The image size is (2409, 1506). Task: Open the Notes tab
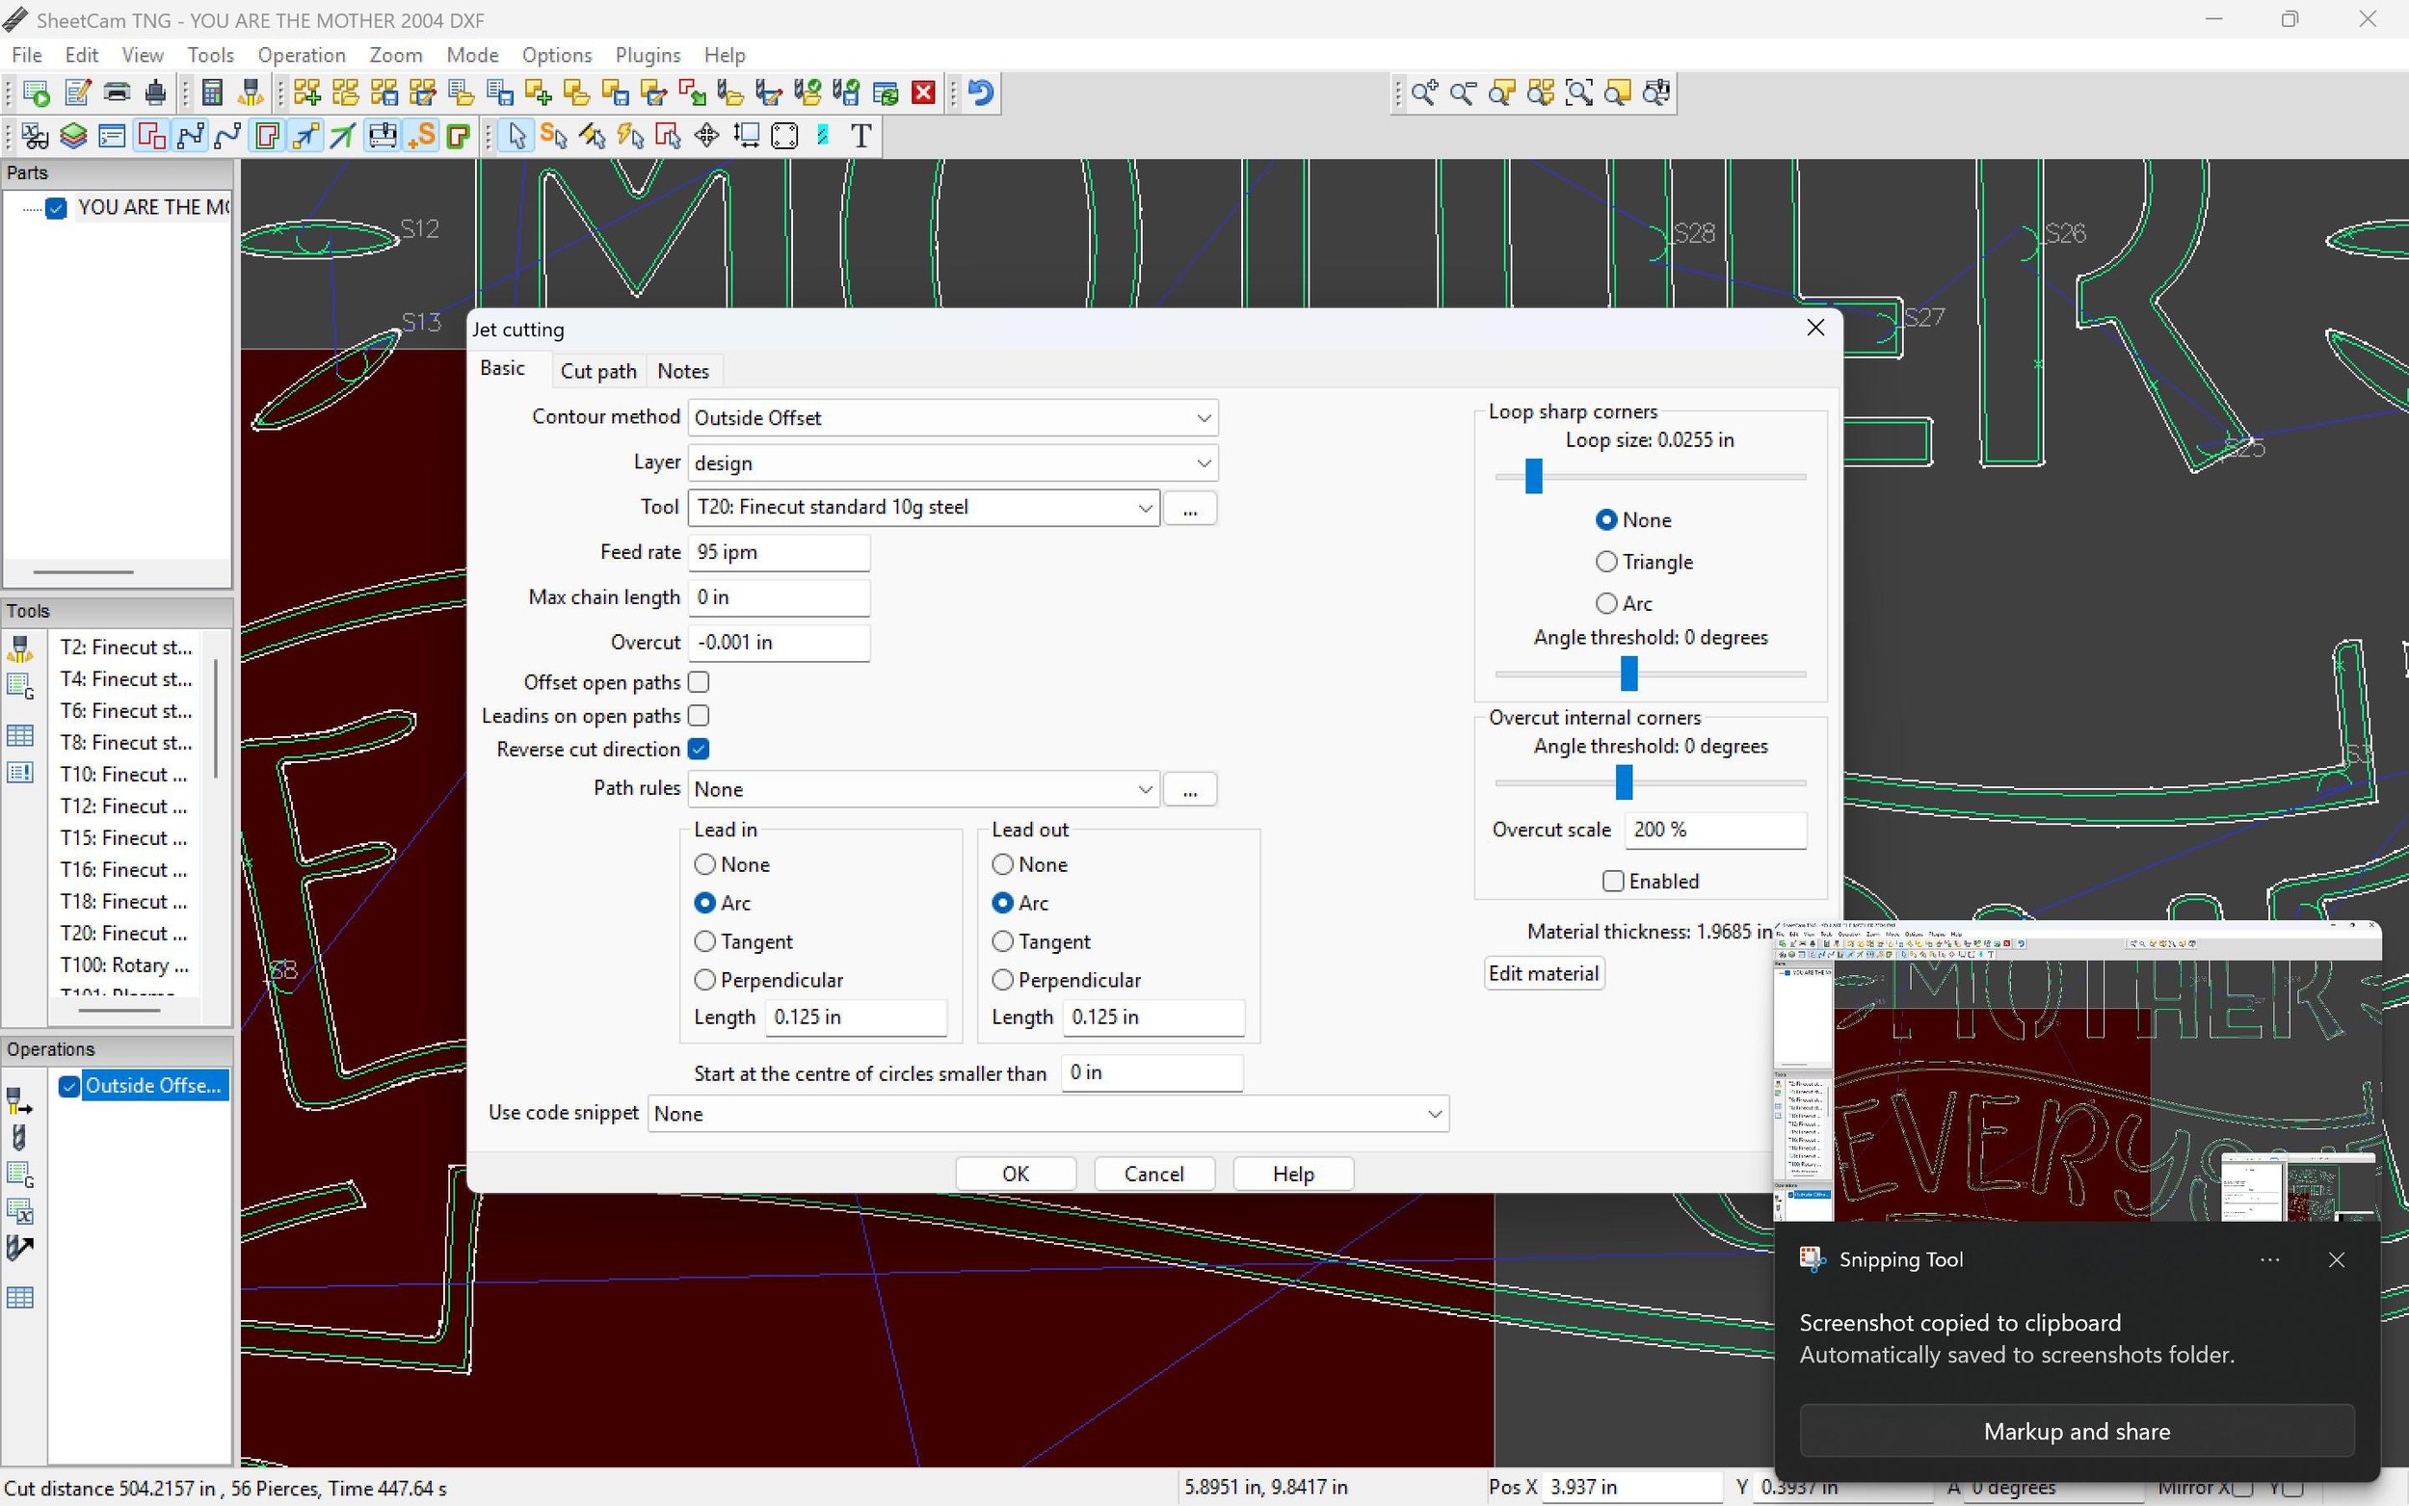coord(683,371)
